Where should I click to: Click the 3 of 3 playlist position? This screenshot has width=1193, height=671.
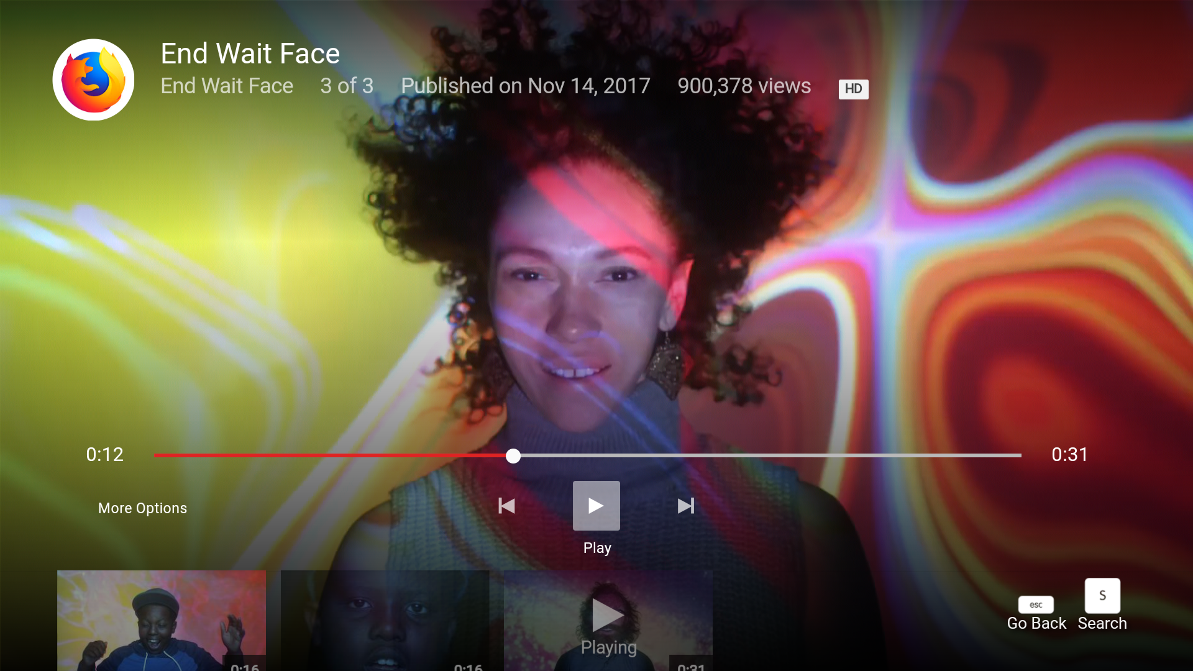[x=347, y=86]
